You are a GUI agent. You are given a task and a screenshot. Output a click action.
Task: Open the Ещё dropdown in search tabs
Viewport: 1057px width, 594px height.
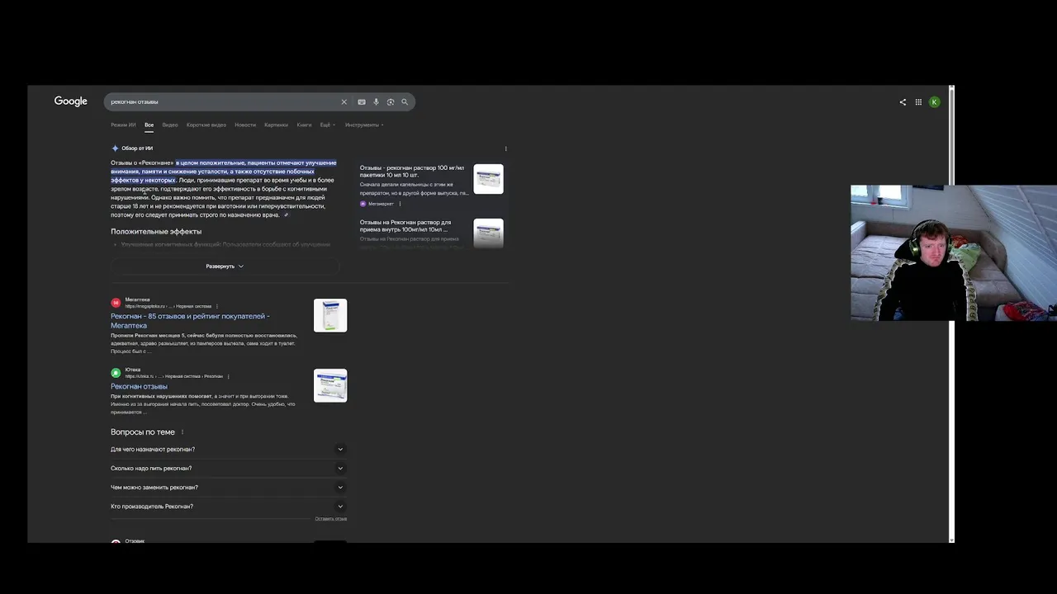pos(327,125)
